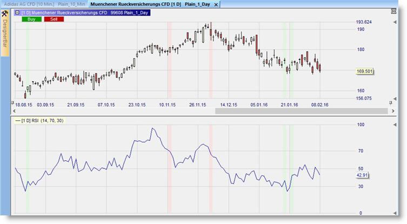
Task: Click the horizontal chart scrollbar thumb
Action: pos(301,111)
